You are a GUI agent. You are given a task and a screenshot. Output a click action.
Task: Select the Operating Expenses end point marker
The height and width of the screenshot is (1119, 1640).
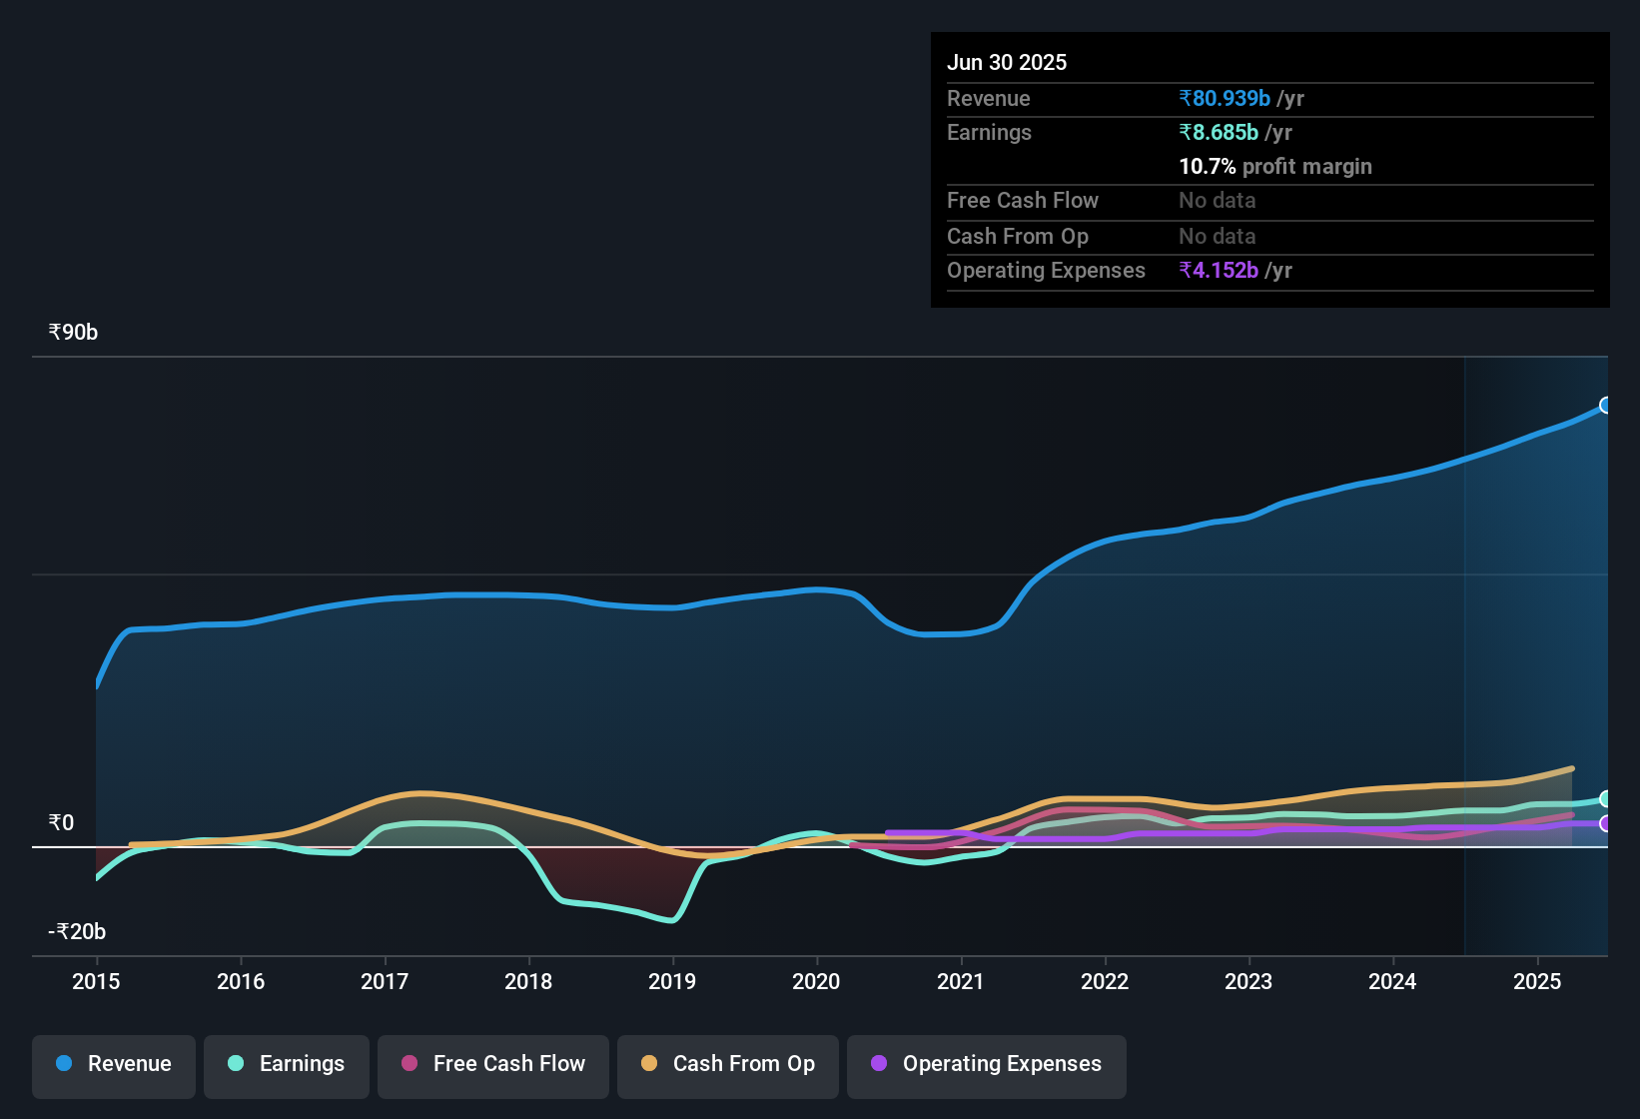(x=1606, y=823)
